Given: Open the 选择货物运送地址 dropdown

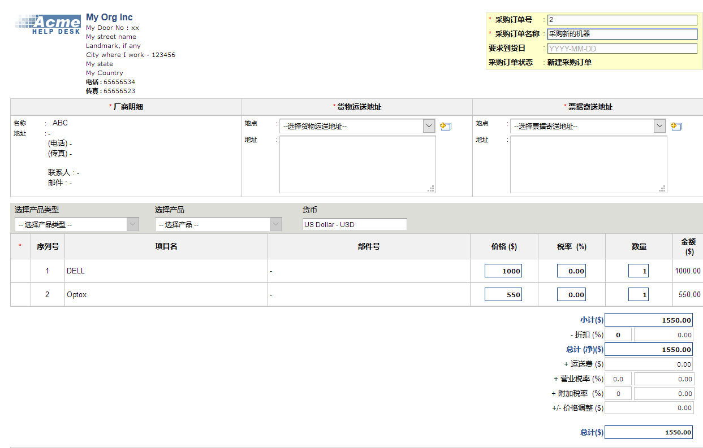Looking at the screenshot, I should (x=357, y=127).
